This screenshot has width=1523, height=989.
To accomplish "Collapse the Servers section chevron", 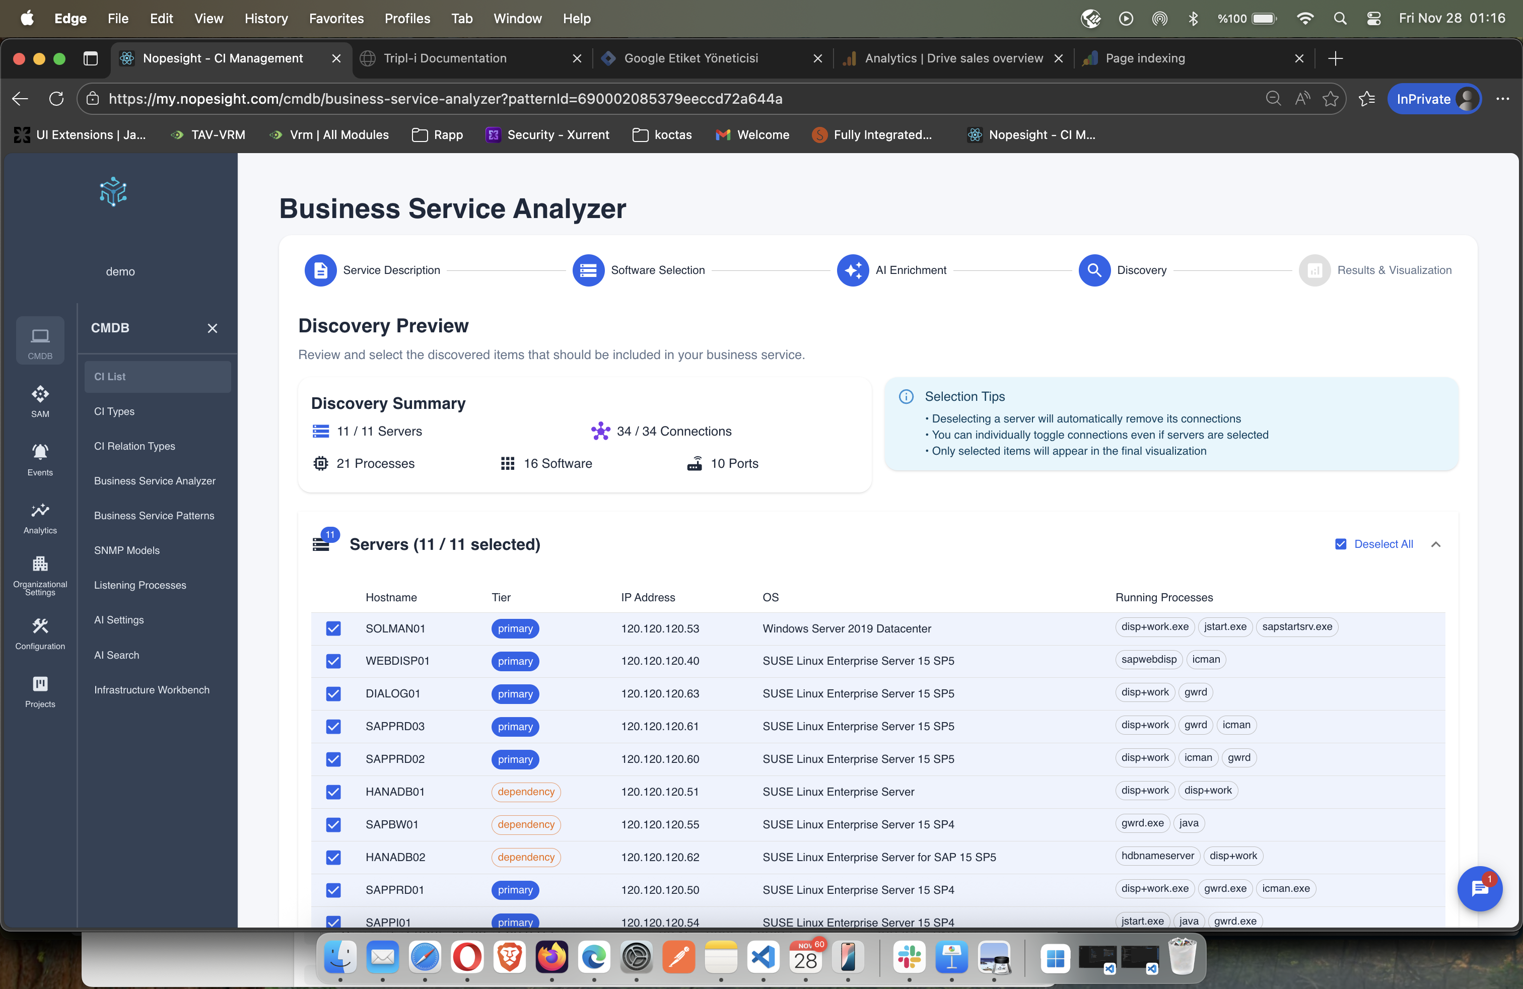I will point(1435,544).
